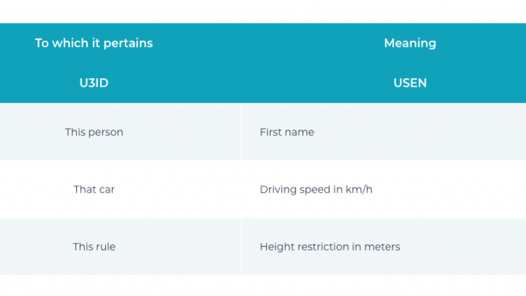Click 'Height restriction in meters' cell

[329, 247]
